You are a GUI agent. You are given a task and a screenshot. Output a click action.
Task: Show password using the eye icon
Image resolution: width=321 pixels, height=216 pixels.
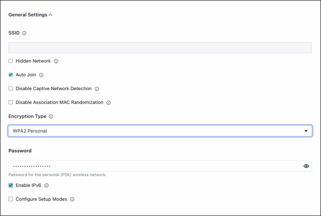coord(306,166)
